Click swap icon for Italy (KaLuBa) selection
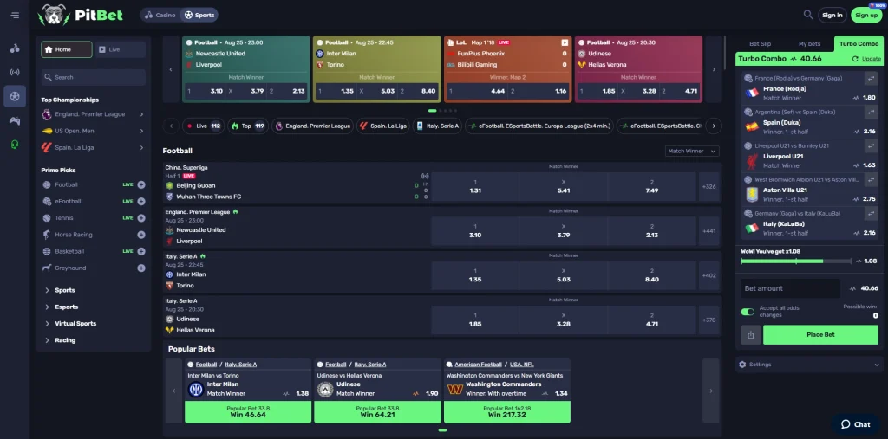The height and width of the screenshot is (439, 888). 871,214
